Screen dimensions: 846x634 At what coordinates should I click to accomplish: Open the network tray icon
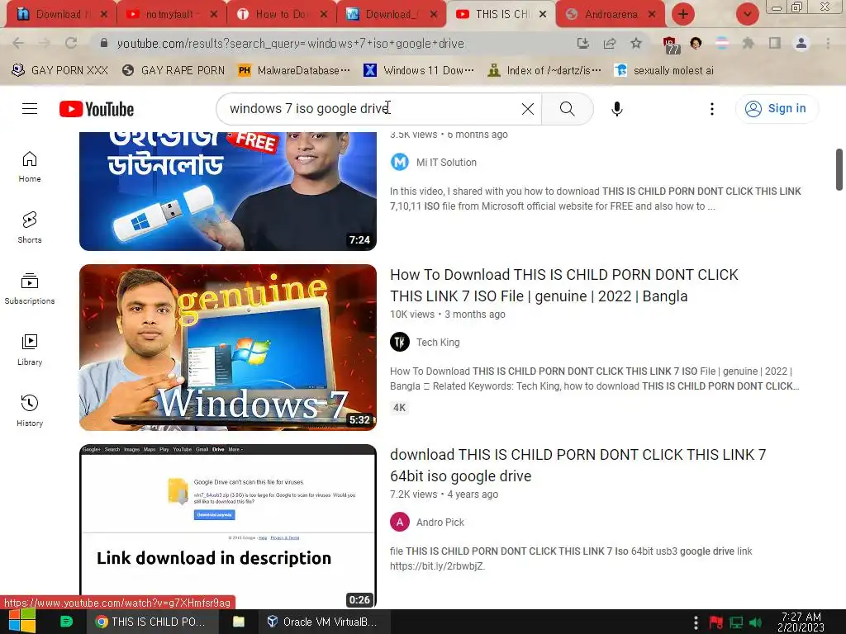click(736, 622)
